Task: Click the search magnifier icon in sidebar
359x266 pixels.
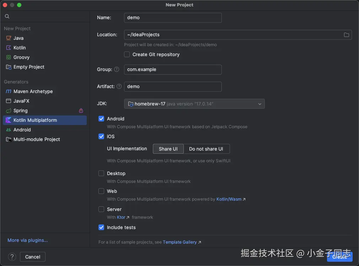Action: pyautogui.click(x=7, y=16)
